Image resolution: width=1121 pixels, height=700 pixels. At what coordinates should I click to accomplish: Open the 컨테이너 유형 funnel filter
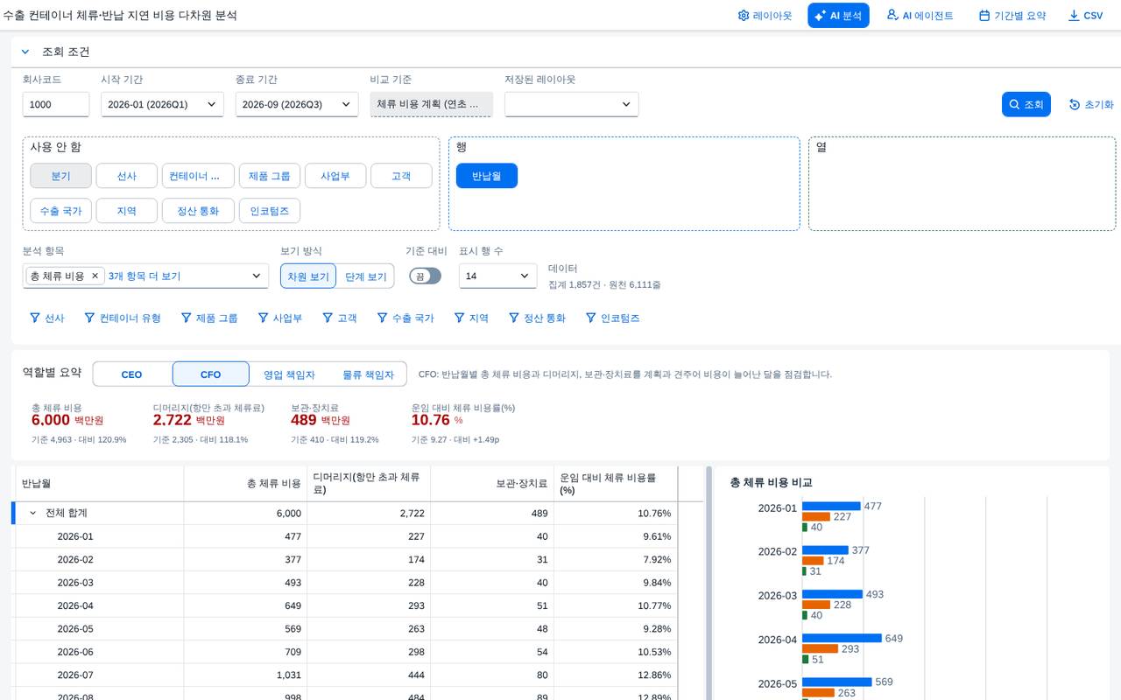pos(123,318)
